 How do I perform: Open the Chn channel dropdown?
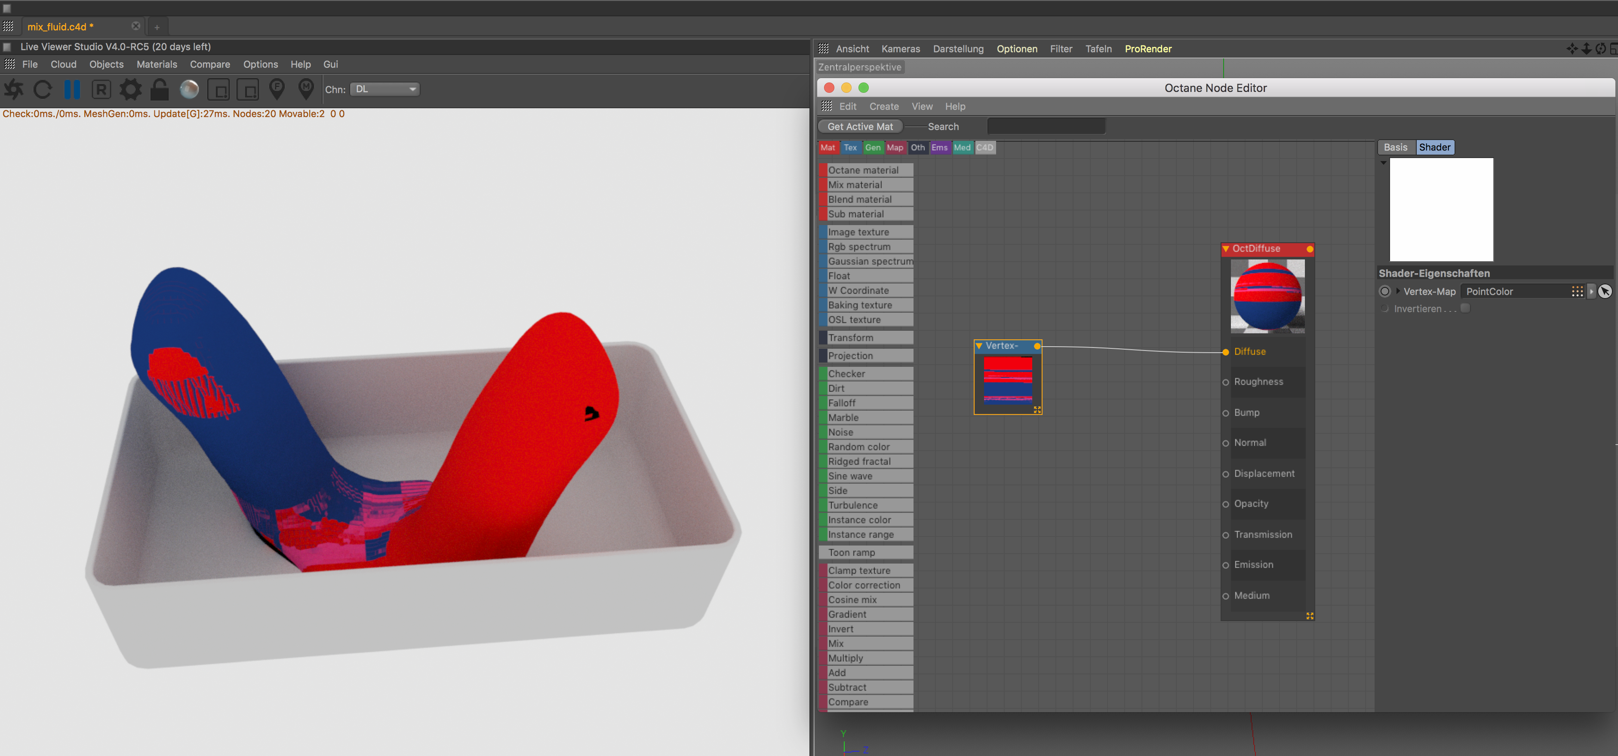coord(385,89)
